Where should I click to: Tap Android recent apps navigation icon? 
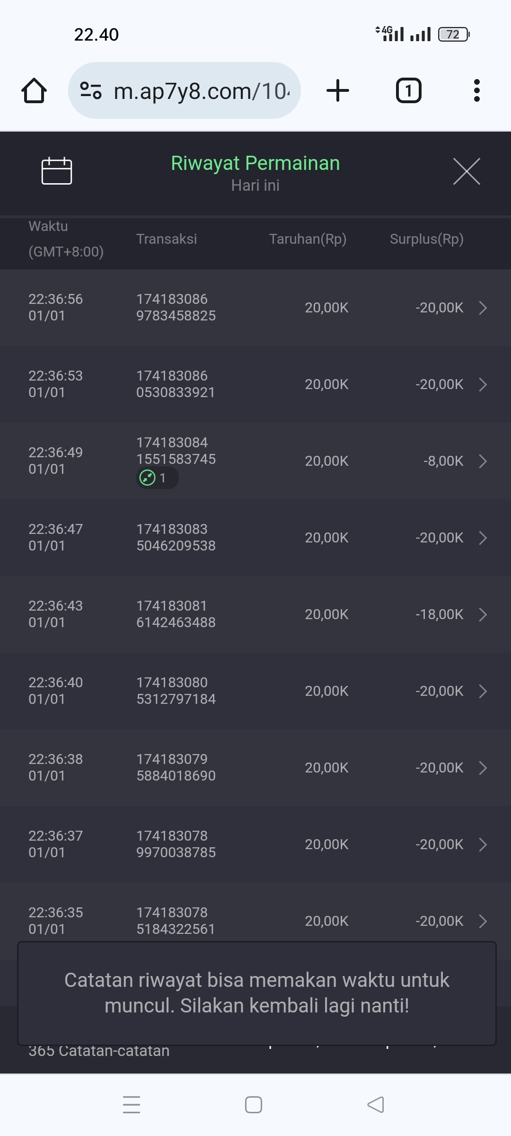point(132,1105)
